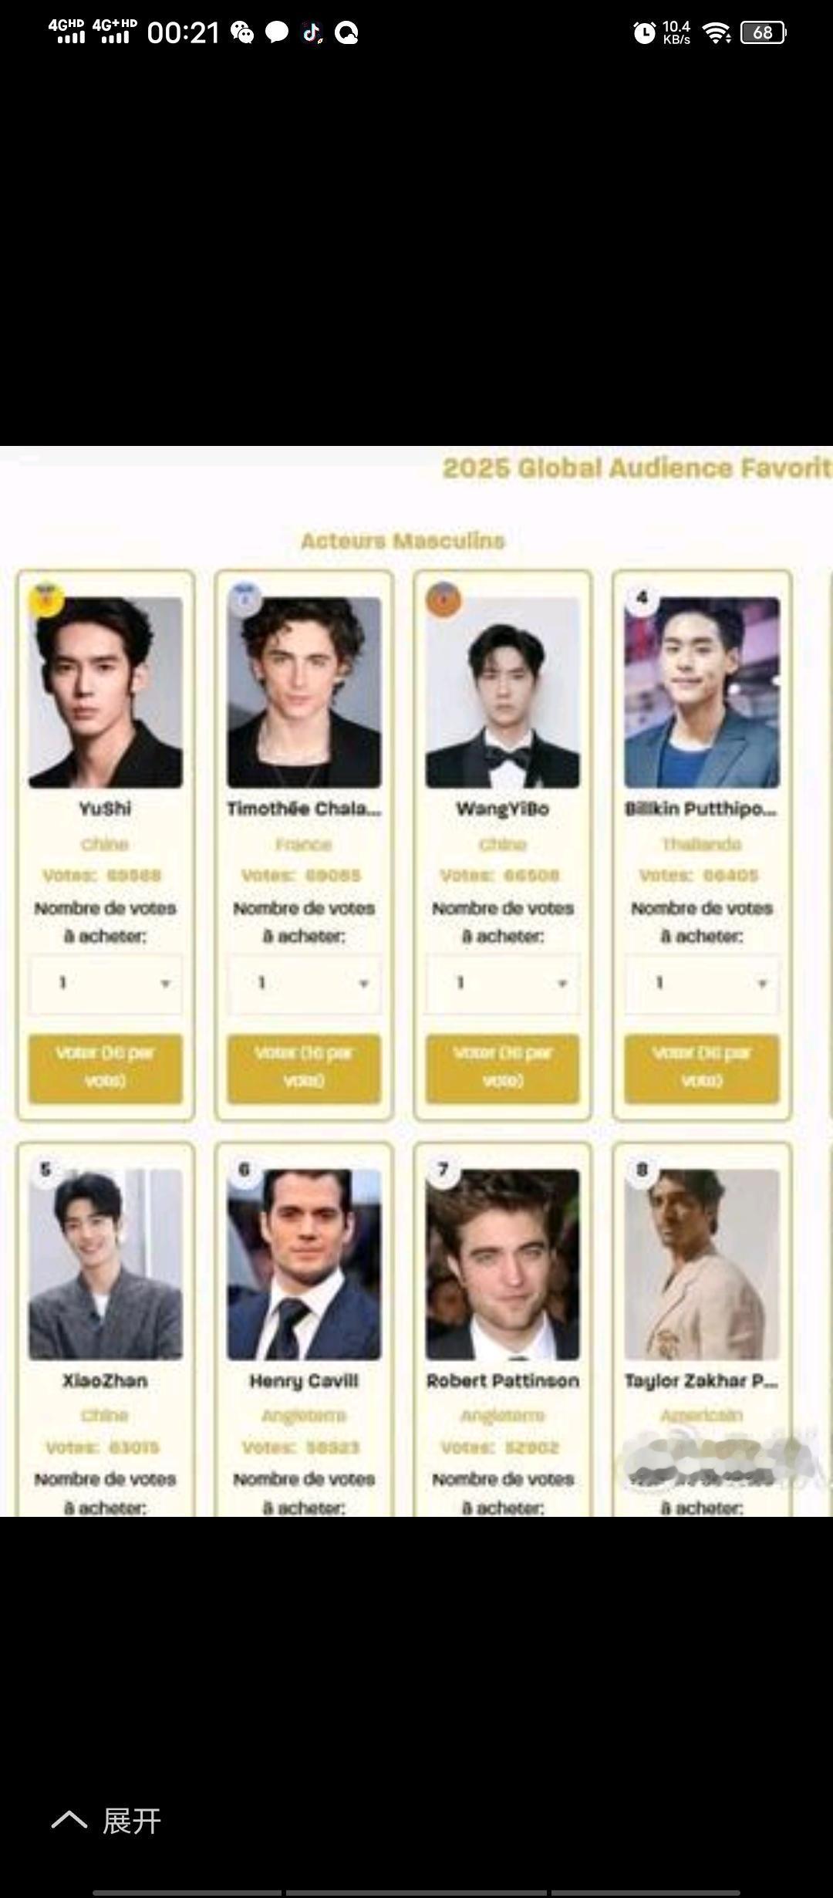Tap the chat bubble notification icon

(x=277, y=32)
